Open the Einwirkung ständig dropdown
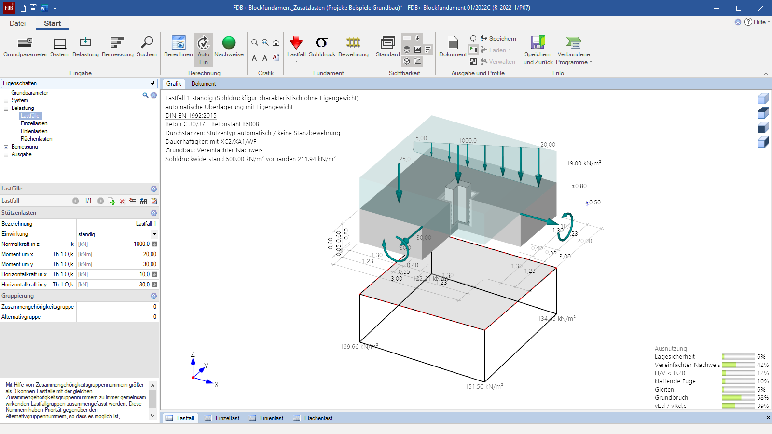The height and width of the screenshot is (434, 772). coord(154,234)
